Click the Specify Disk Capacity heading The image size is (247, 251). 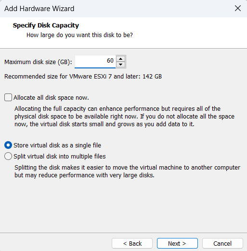tap(46, 26)
